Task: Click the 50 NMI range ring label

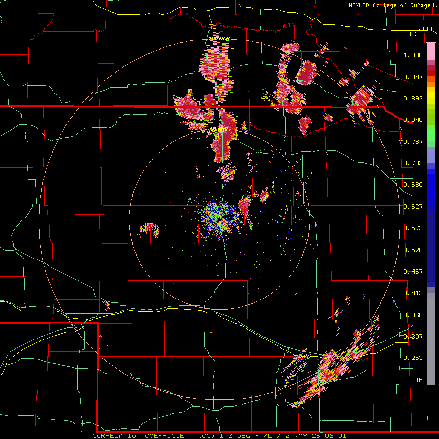Action: coord(219,129)
